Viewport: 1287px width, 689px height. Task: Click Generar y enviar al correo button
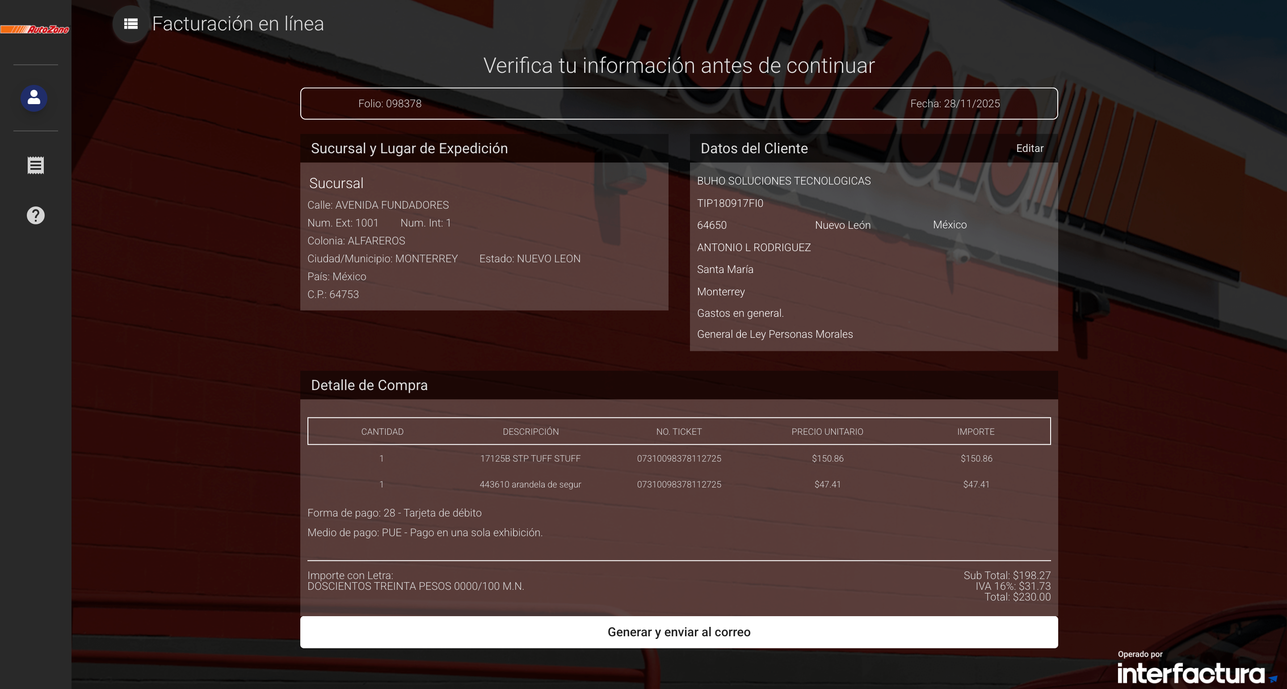pos(679,632)
